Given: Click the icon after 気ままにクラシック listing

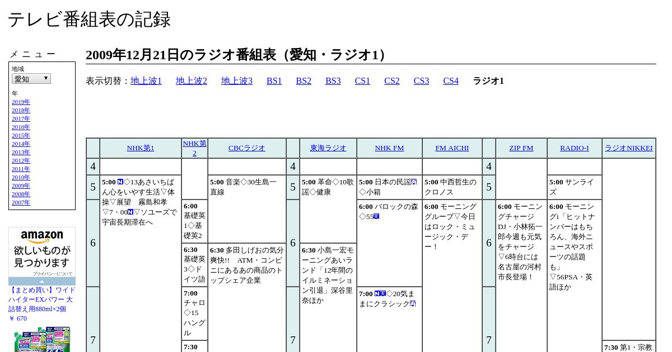Looking at the screenshot, I should coord(413,304).
